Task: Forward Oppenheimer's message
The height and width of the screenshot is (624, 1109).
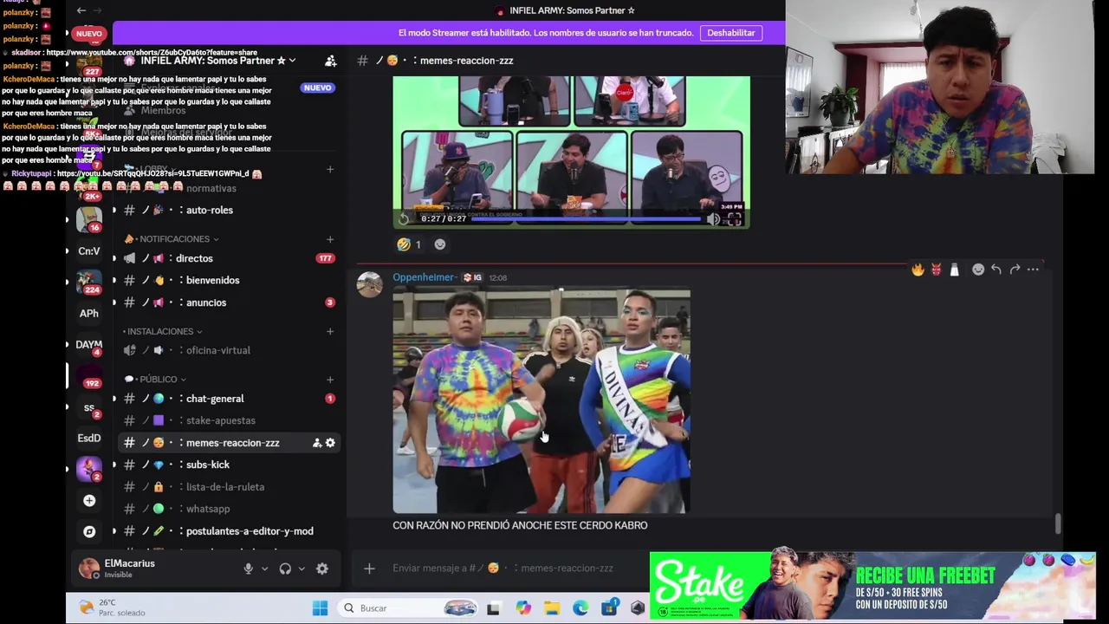Action: (1015, 270)
